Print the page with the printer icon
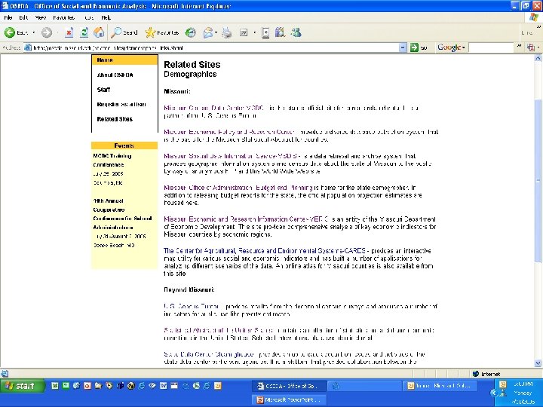 pyautogui.click(x=227, y=32)
